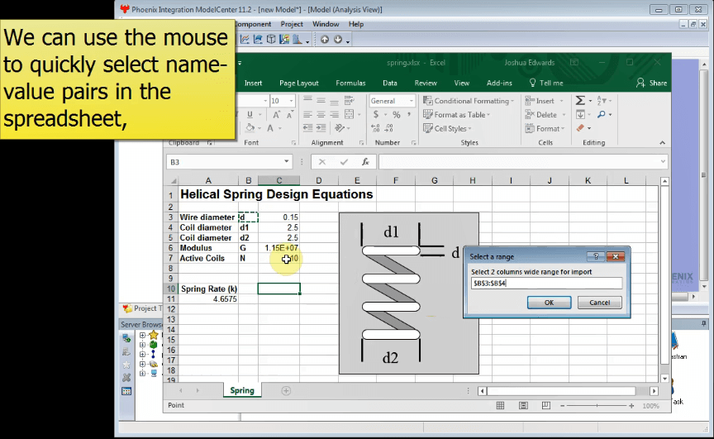The image size is (714, 439).
Task: Click the ModelCenter down arrow toolbar button
Action: click(x=338, y=40)
